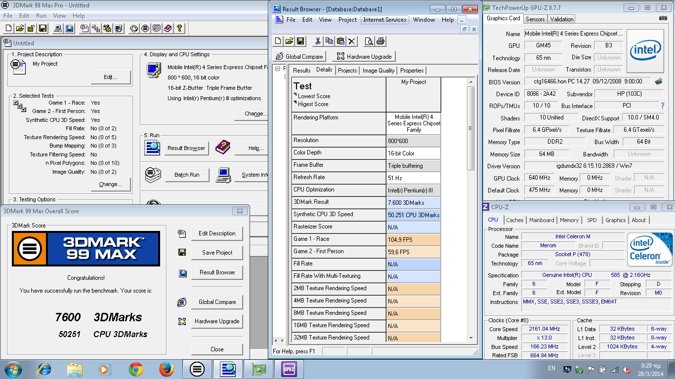The width and height of the screenshot is (675, 379).
Task: Click the New project icon in 3DMark toolbar
Action: [x=8, y=28]
